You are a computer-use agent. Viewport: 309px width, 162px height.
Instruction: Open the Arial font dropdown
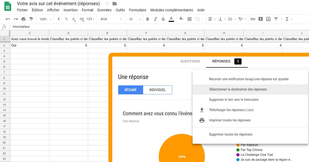(111, 19)
